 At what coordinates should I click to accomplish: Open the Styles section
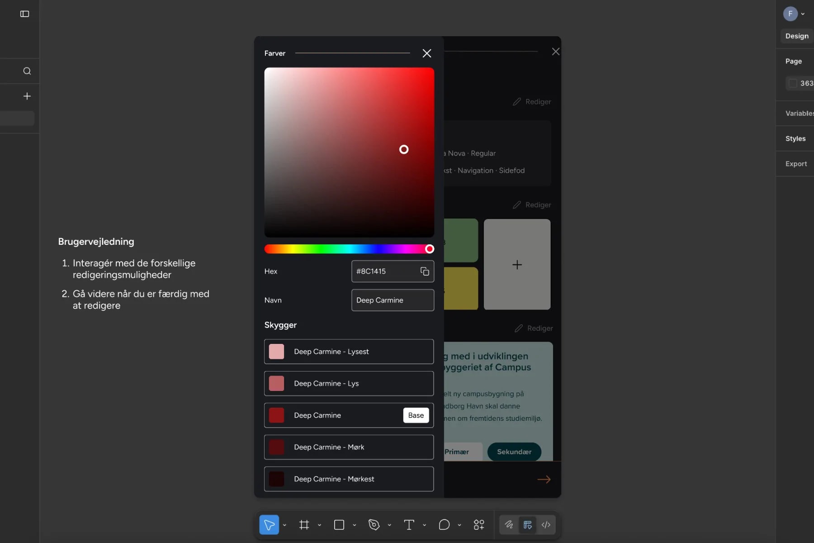click(x=795, y=138)
